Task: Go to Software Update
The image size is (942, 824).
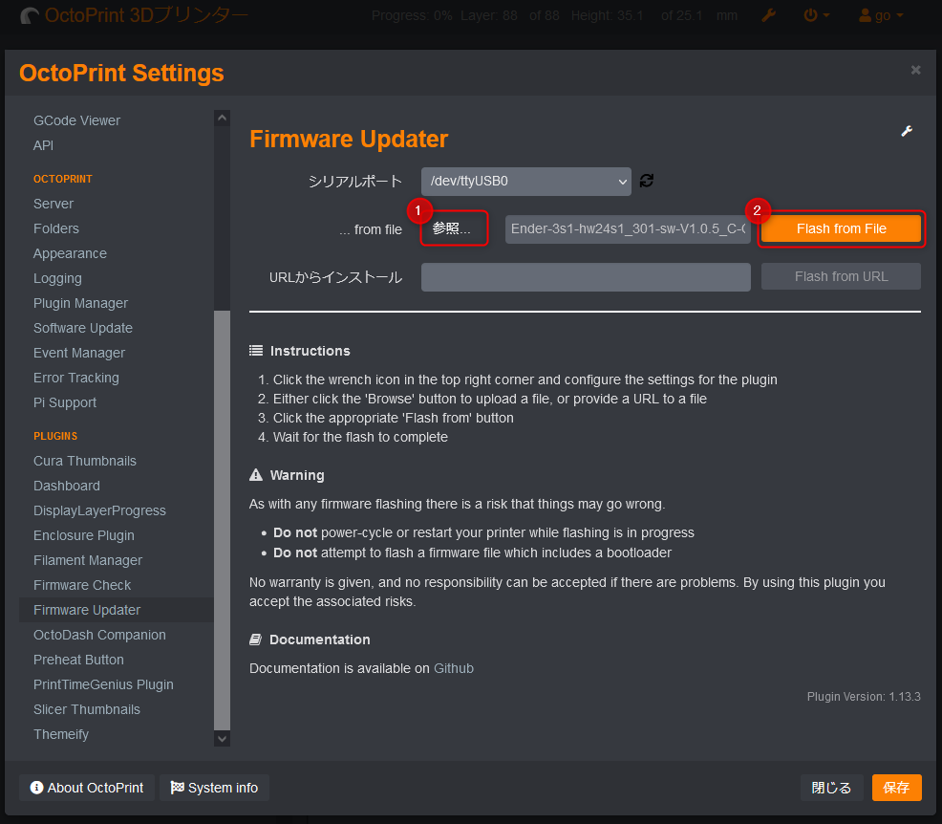Action: click(x=83, y=328)
